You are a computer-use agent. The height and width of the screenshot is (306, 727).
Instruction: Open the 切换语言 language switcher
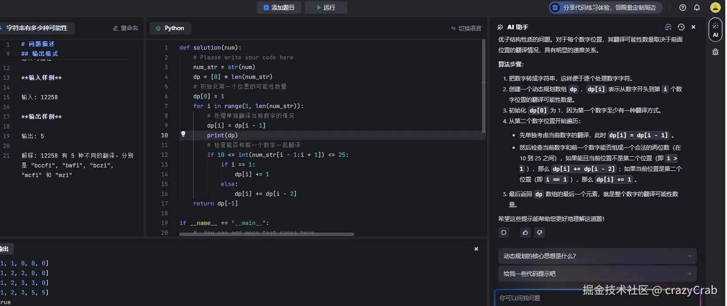click(x=466, y=28)
